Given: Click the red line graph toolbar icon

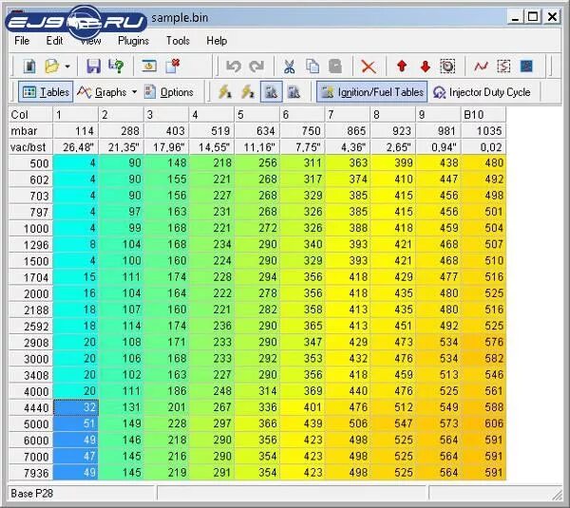Looking at the screenshot, I should click(482, 66).
